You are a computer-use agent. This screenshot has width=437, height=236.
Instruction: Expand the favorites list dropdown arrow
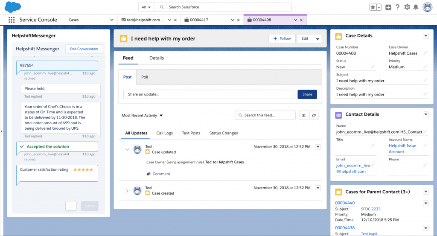(379, 7)
